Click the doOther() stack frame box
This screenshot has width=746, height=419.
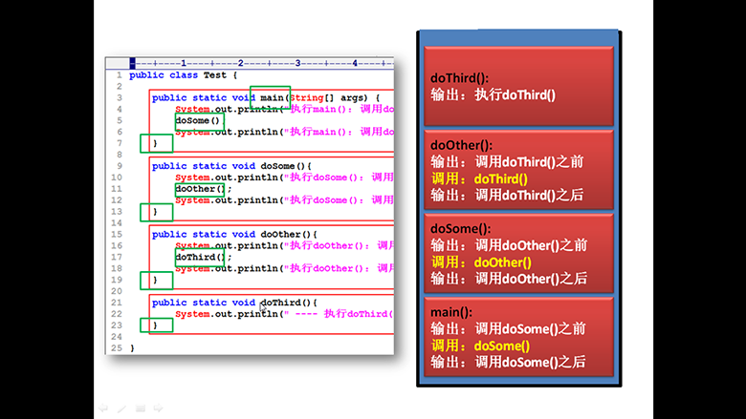click(x=519, y=170)
